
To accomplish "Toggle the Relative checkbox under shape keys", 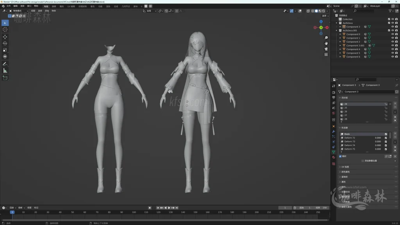I will [340, 156].
